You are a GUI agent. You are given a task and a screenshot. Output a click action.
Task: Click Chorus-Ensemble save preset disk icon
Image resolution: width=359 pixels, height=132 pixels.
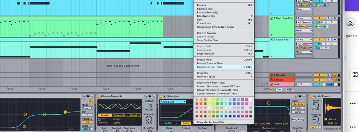click(x=150, y=96)
